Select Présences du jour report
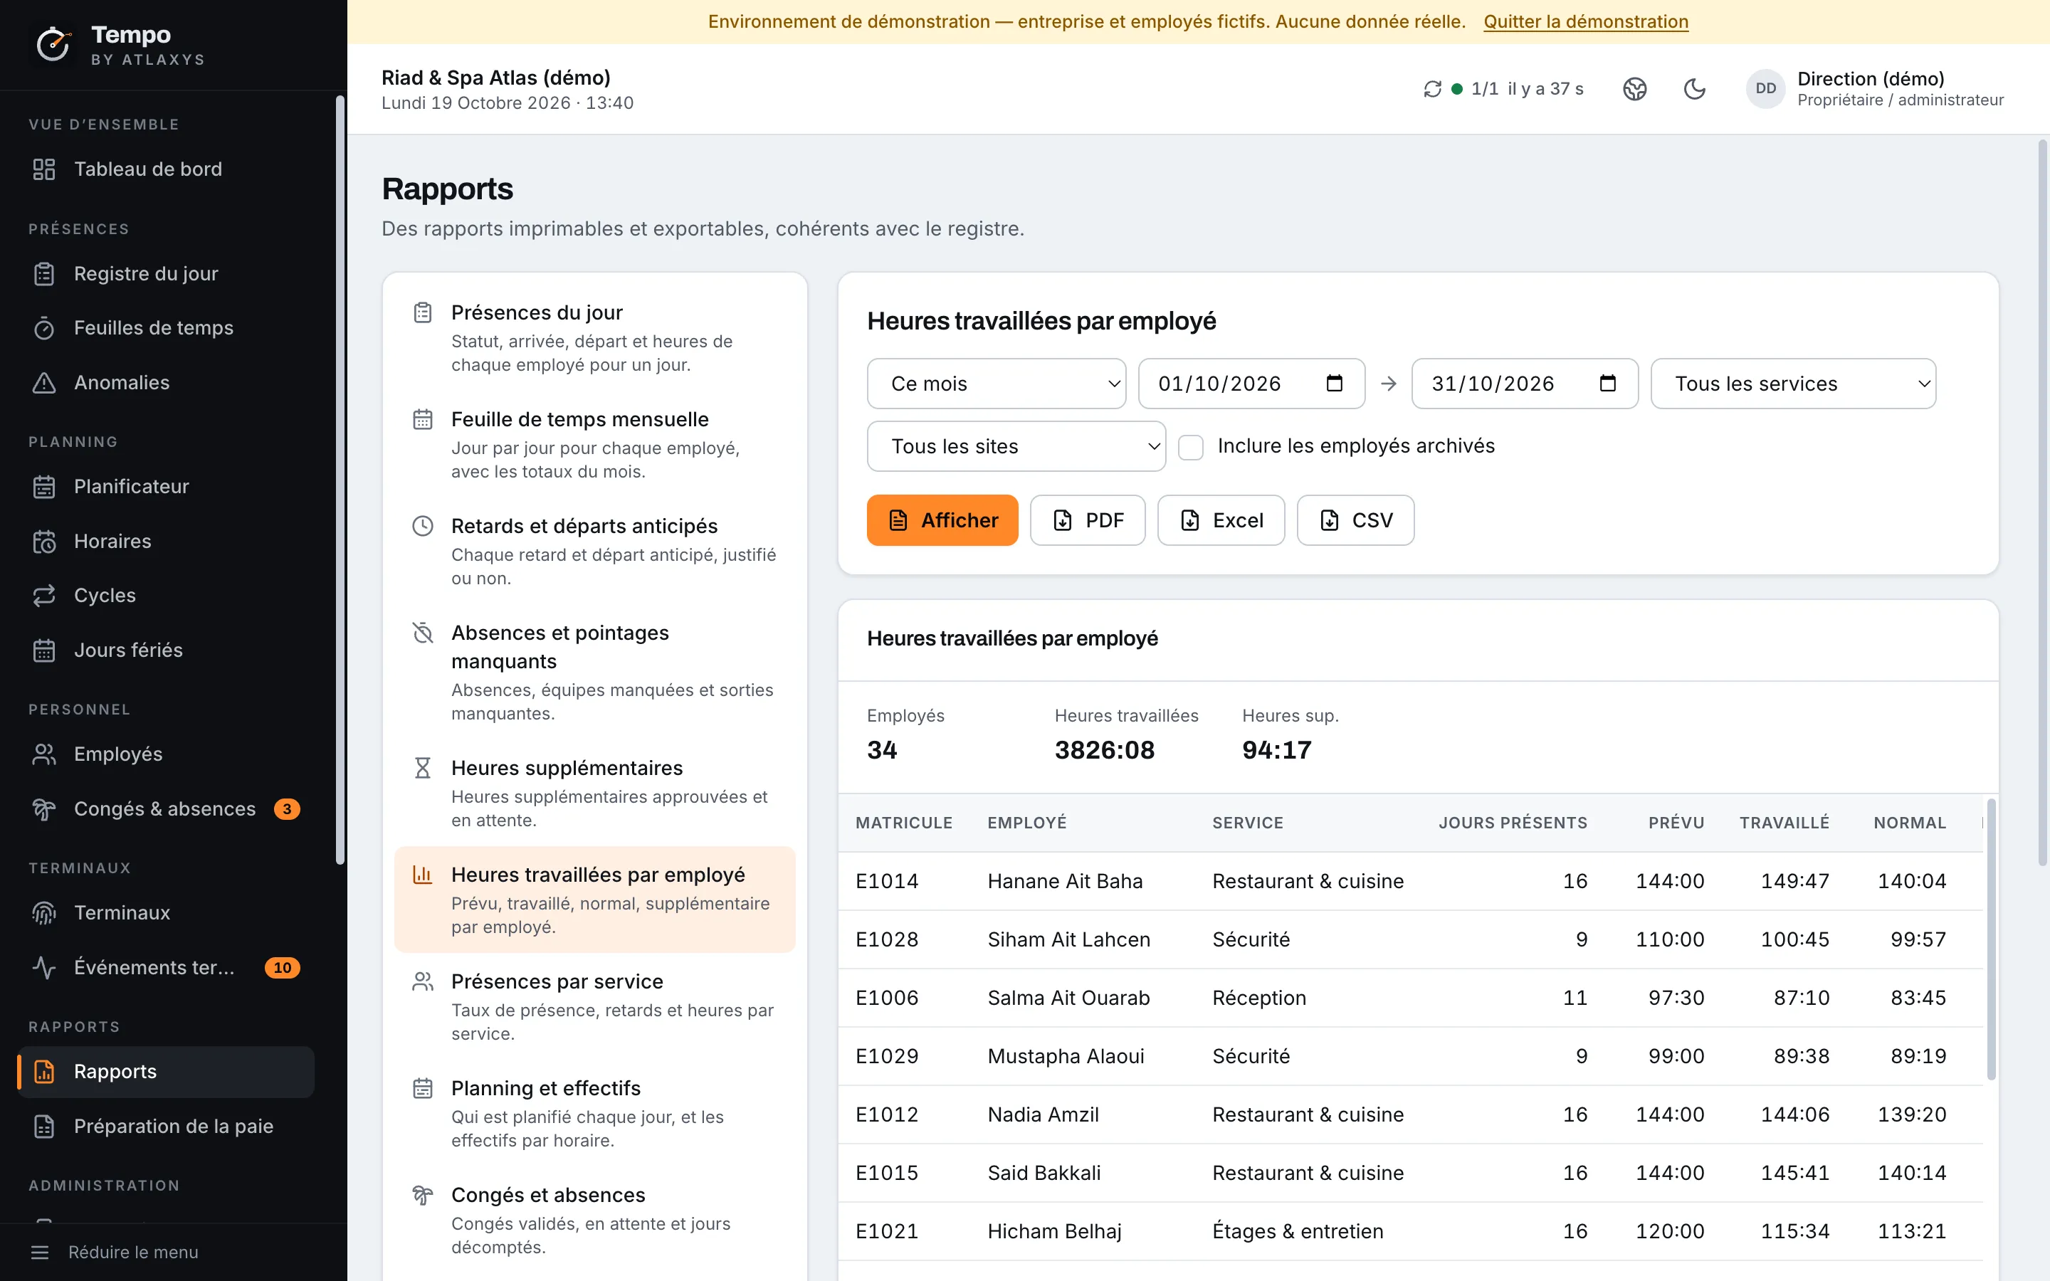2050x1281 pixels. click(x=594, y=337)
